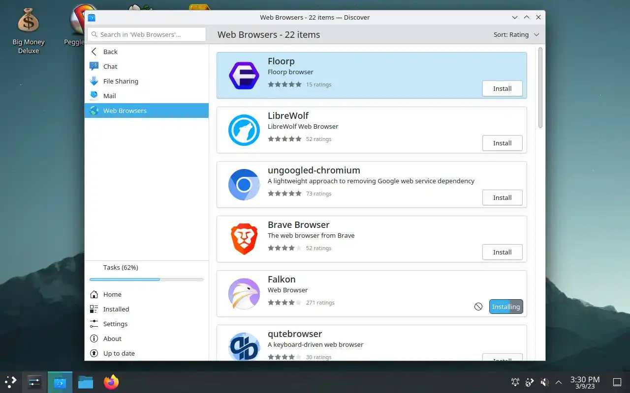Screen dimensions: 630x393
Task: Open Discover Settings page
Action: tap(147, 324)
